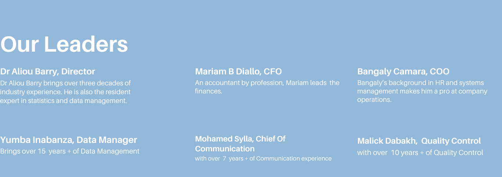The height and width of the screenshot is (177, 502).
Task: Select Mohamed Sylla, Chief Of Communication heading
Action: pos(240,144)
